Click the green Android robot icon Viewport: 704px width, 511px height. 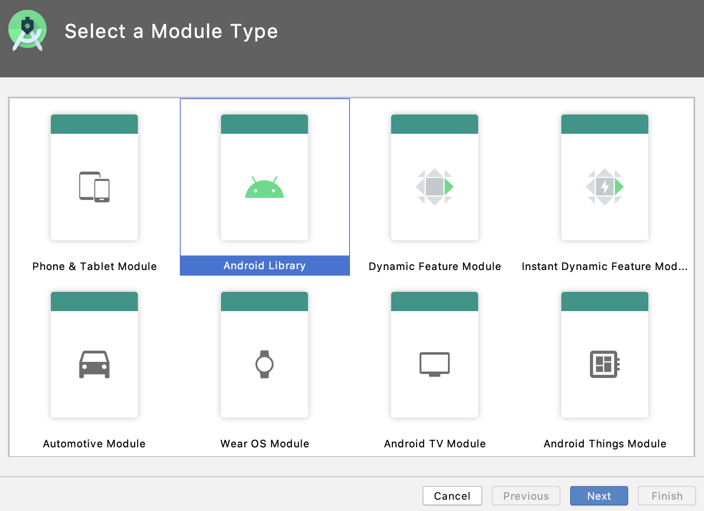click(x=265, y=187)
